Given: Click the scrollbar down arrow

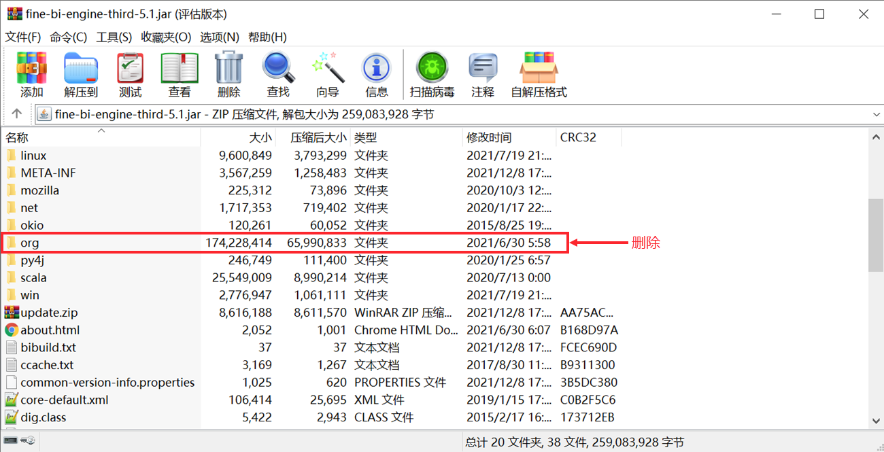Looking at the screenshot, I should tap(876, 421).
